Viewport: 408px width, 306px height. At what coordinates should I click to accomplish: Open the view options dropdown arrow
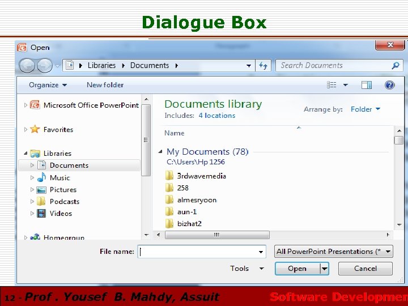(346, 85)
